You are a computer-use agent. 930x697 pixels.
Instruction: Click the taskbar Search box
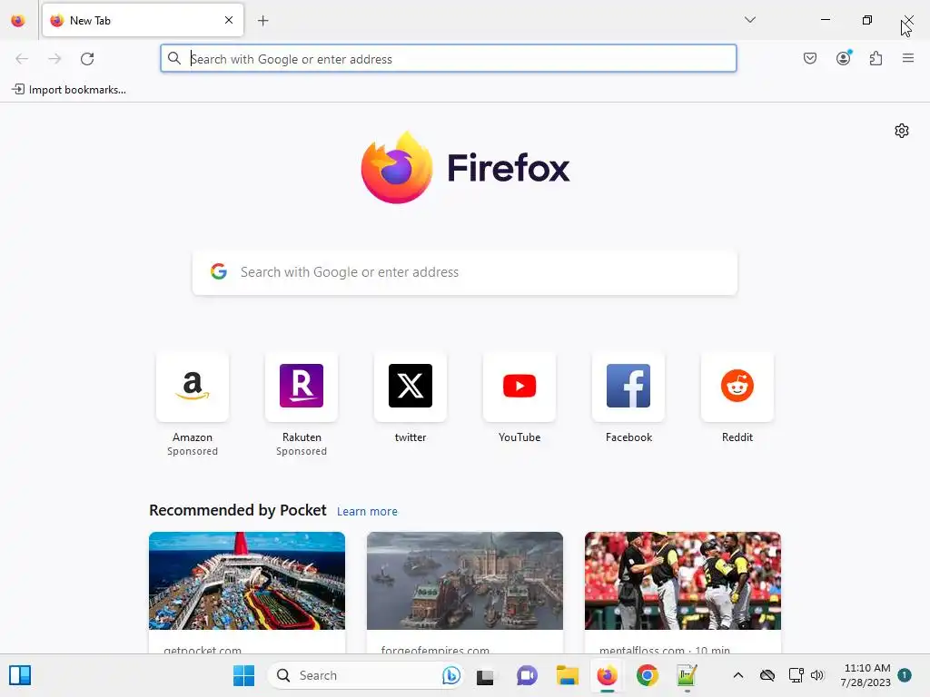365,675
